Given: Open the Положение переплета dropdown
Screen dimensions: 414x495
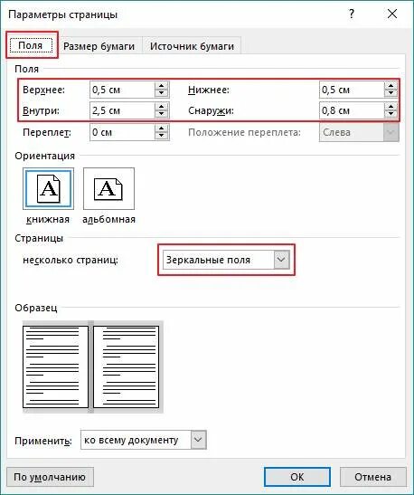Looking at the screenshot, I should click(x=391, y=132).
